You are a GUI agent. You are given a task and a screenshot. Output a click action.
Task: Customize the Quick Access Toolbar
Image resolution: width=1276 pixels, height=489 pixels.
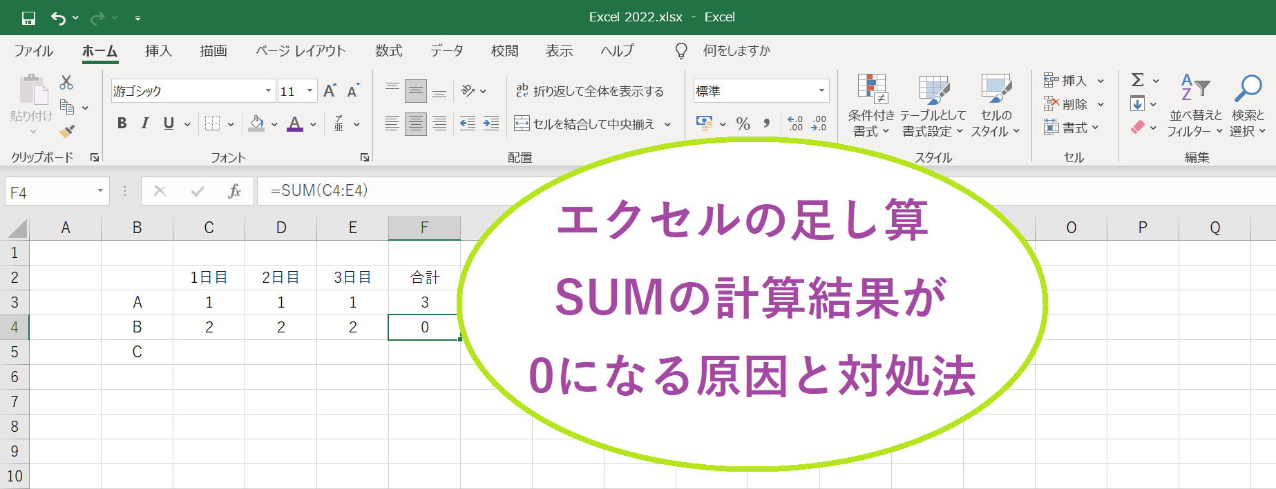(x=137, y=18)
